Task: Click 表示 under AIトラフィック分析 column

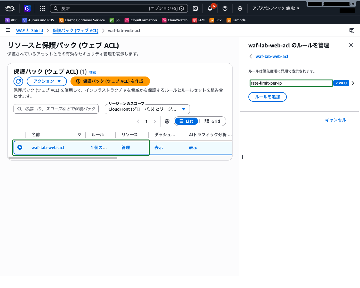Action: (x=193, y=148)
